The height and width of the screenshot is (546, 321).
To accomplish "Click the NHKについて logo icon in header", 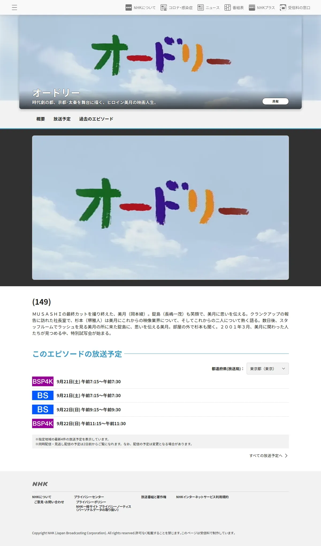I will click(x=129, y=7).
